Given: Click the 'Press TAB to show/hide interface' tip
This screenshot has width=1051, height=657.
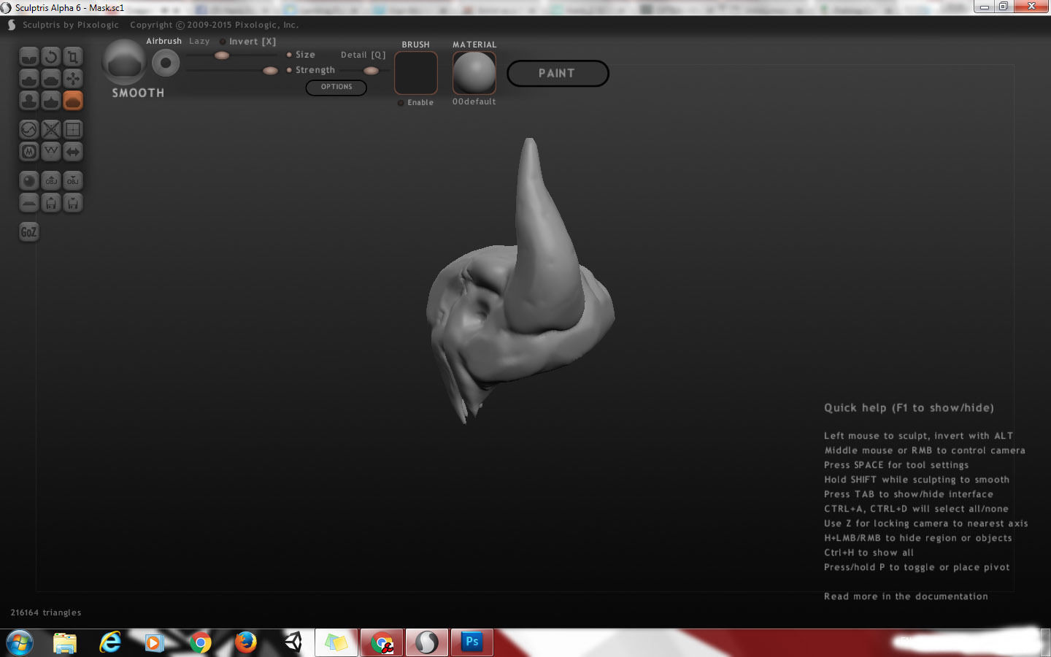Looking at the screenshot, I should pos(909,494).
